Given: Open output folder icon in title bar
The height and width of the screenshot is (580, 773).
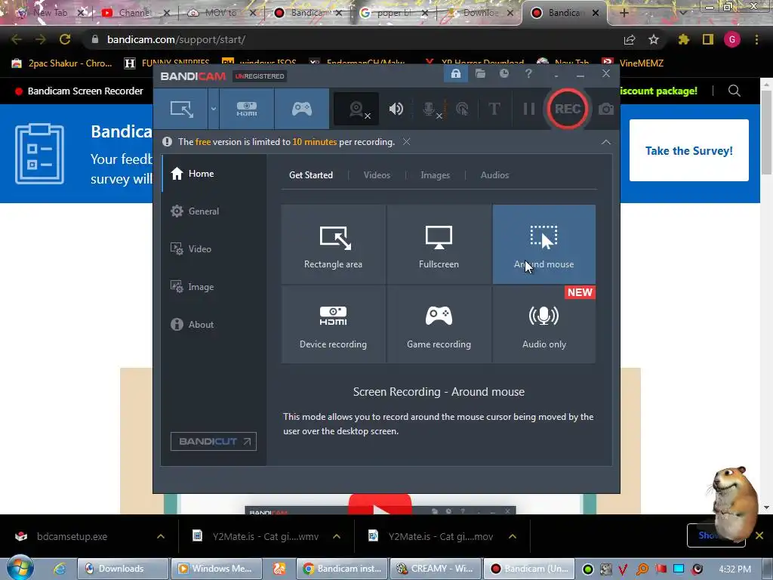Looking at the screenshot, I should (x=480, y=74).
